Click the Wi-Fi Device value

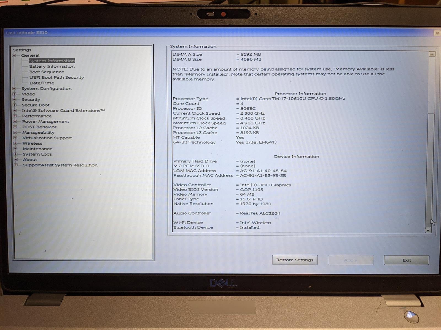coord(256,223)
